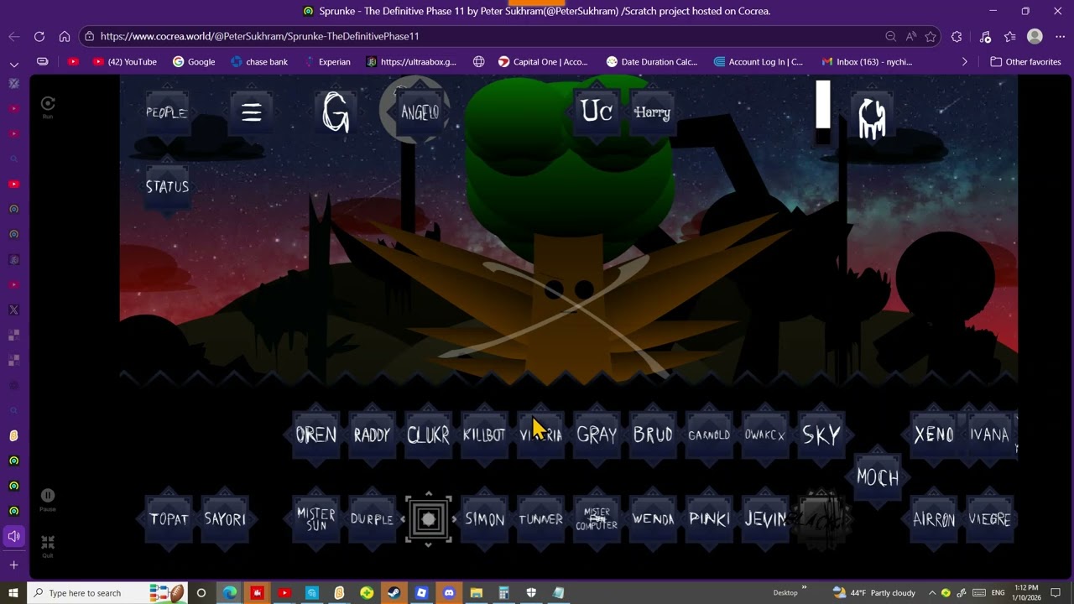
Task: Select the GRAY character tile
Action: 597,435
